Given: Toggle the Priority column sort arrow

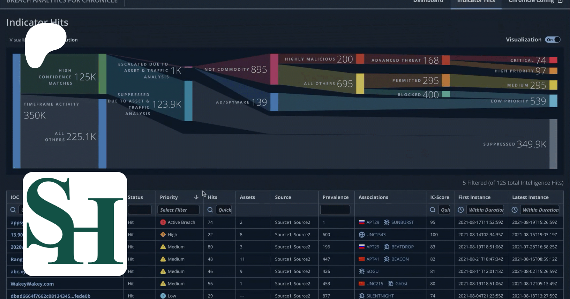Looking at the screenshot, I should (x=196, y=197).
